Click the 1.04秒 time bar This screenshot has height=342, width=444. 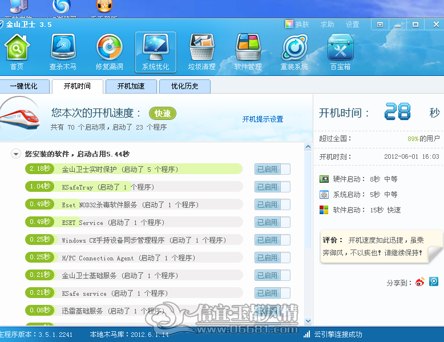pos(40,186)
